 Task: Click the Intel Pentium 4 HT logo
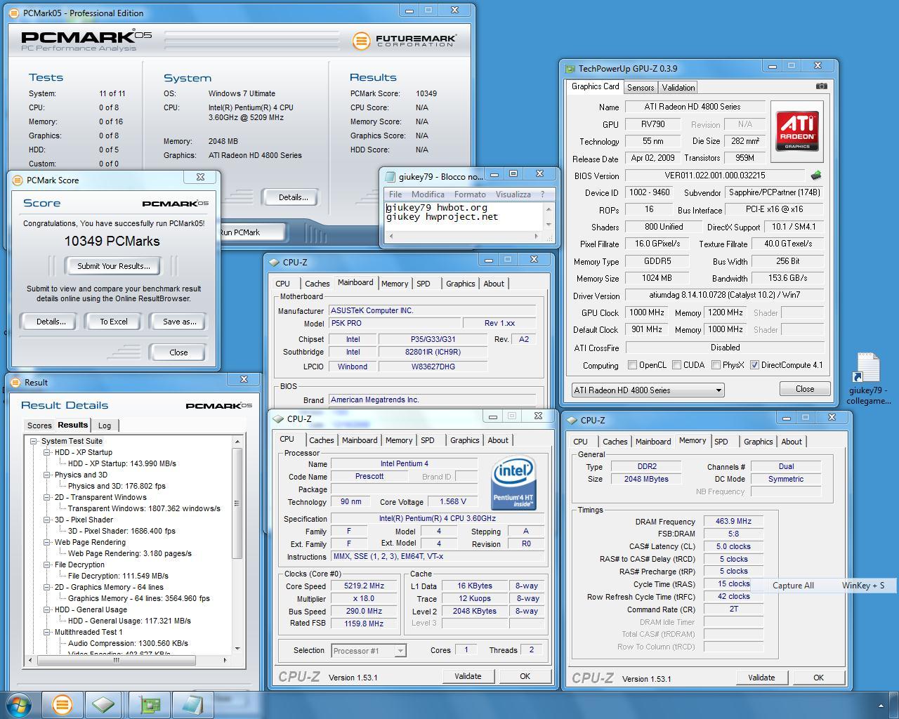coord(513,483)
